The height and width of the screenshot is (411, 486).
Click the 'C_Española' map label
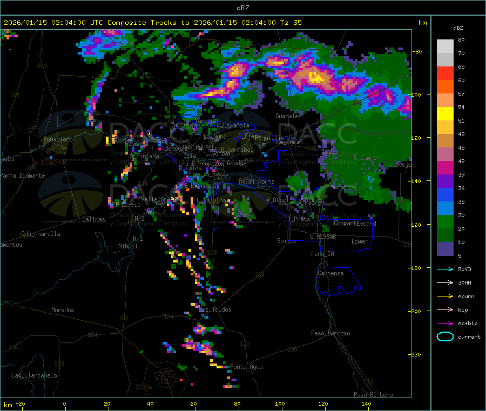click(233, 125)
